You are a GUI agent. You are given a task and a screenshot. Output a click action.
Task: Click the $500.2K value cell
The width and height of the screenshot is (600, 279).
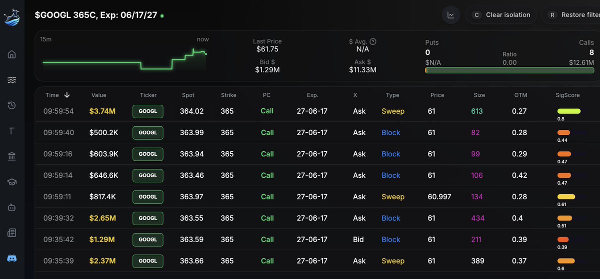(104, 132)
